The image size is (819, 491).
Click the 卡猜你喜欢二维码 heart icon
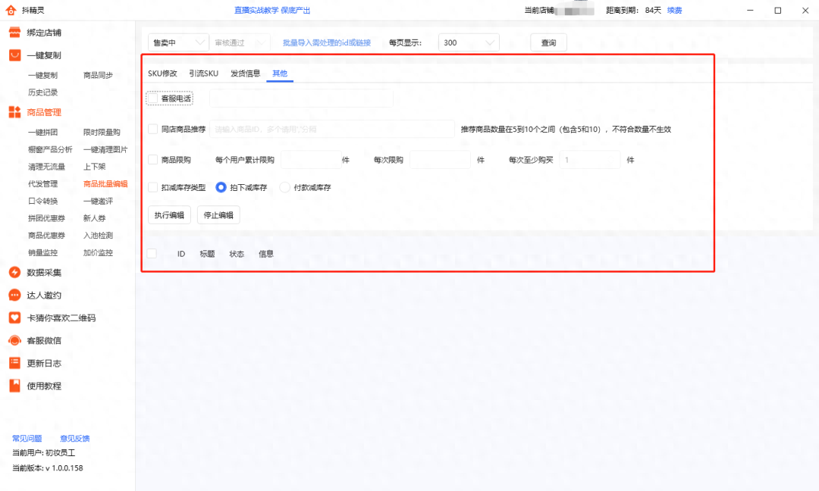point(14,317)
